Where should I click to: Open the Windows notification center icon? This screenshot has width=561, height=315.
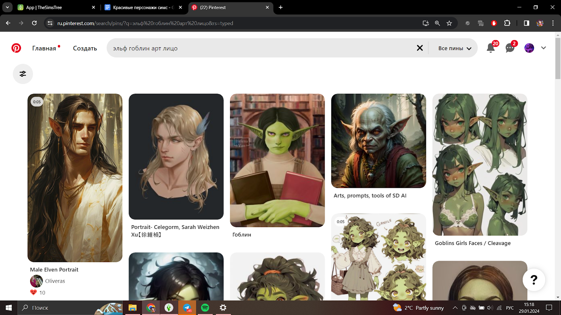coord(549,308)
